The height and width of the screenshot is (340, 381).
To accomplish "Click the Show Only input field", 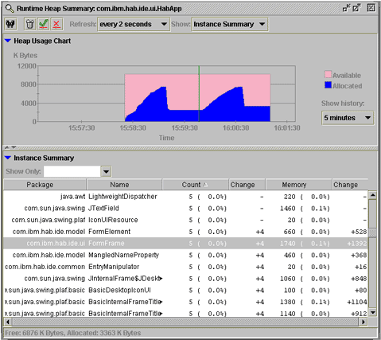I will (72, 171).
